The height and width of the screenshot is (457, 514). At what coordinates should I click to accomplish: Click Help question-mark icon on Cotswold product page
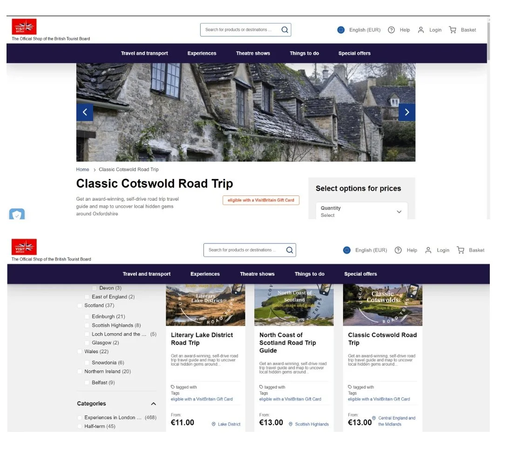391,30
